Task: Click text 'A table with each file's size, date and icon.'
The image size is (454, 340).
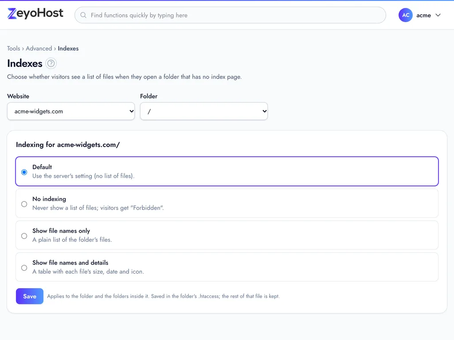Action: [x=88, y=271]
